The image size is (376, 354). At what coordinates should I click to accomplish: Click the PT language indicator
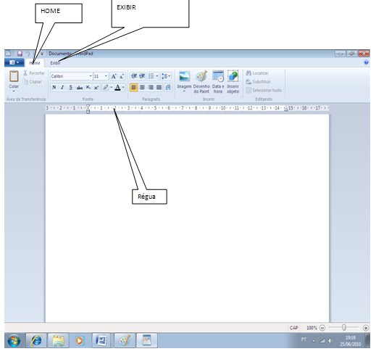pos(304,339)
